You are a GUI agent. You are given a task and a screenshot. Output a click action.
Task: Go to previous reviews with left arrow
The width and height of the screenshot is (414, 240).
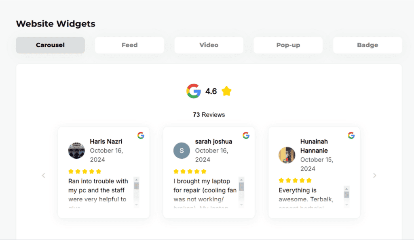click(44, 176)
